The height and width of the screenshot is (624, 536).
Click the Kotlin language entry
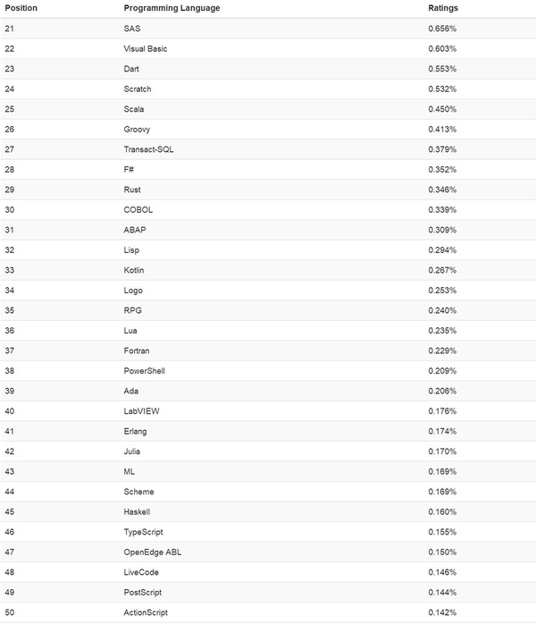click(134, 270)
